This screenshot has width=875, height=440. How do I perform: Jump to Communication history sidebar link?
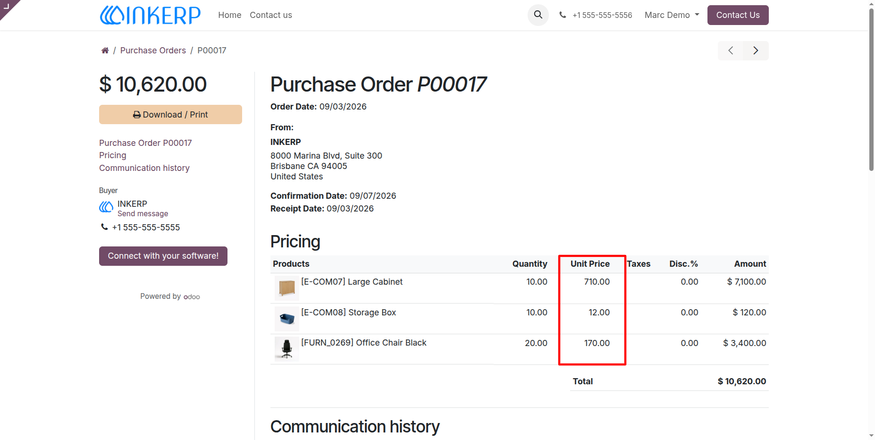pyautogui.click(x=144, y=168)
